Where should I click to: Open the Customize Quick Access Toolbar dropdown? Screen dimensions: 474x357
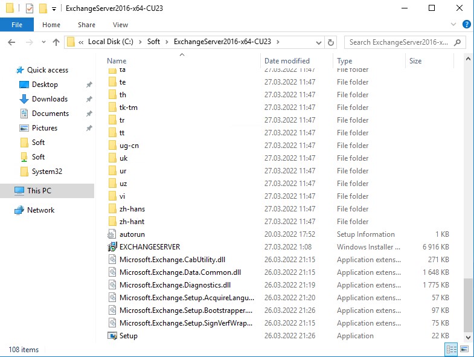(54, 8)
